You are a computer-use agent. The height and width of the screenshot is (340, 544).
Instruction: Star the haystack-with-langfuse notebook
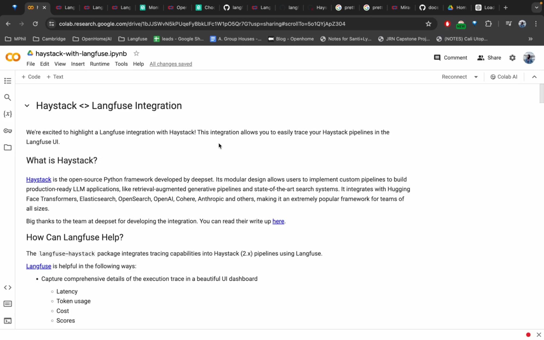(136, 53)
